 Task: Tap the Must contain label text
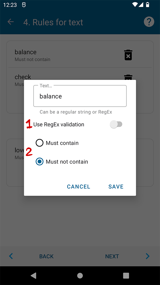(62, 143)
